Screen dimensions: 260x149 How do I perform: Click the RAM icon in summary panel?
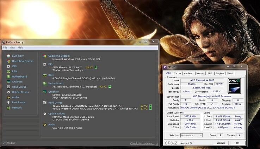pos(45,75)
